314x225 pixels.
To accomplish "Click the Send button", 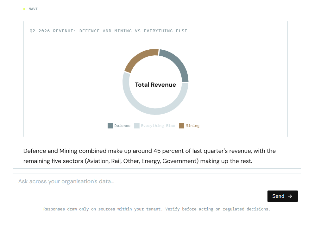I will coord(283,196).
